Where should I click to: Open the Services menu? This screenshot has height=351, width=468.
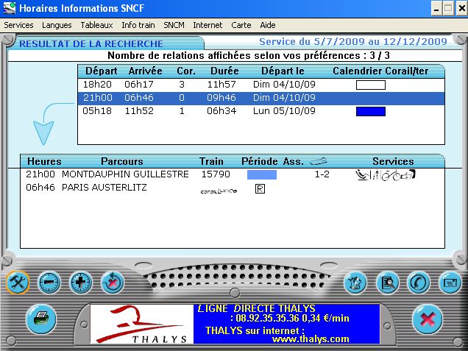(18, 25)
